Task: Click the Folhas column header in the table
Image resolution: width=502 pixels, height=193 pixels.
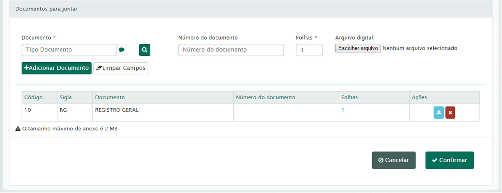Action: click(x=350, y=97)
